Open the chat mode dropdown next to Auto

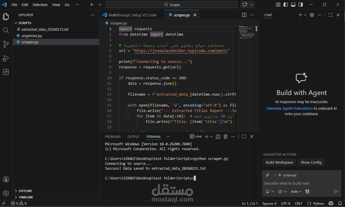(x=283, y=191)
